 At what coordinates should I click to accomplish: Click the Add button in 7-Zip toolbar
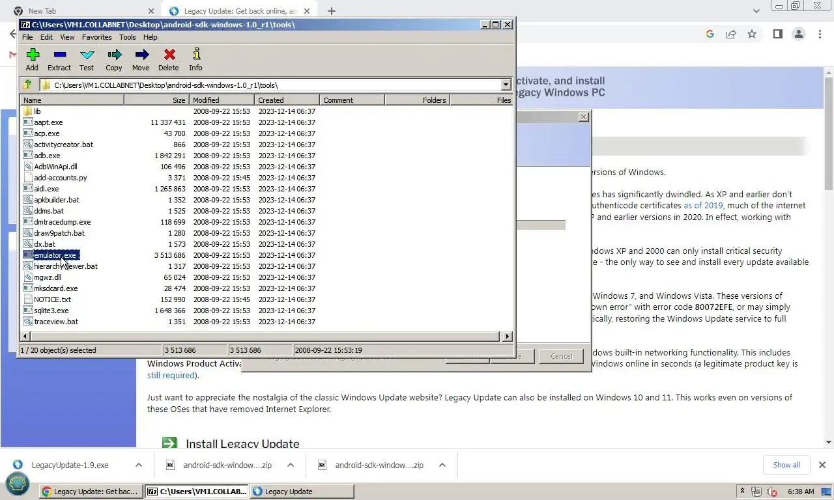(32, 59)
